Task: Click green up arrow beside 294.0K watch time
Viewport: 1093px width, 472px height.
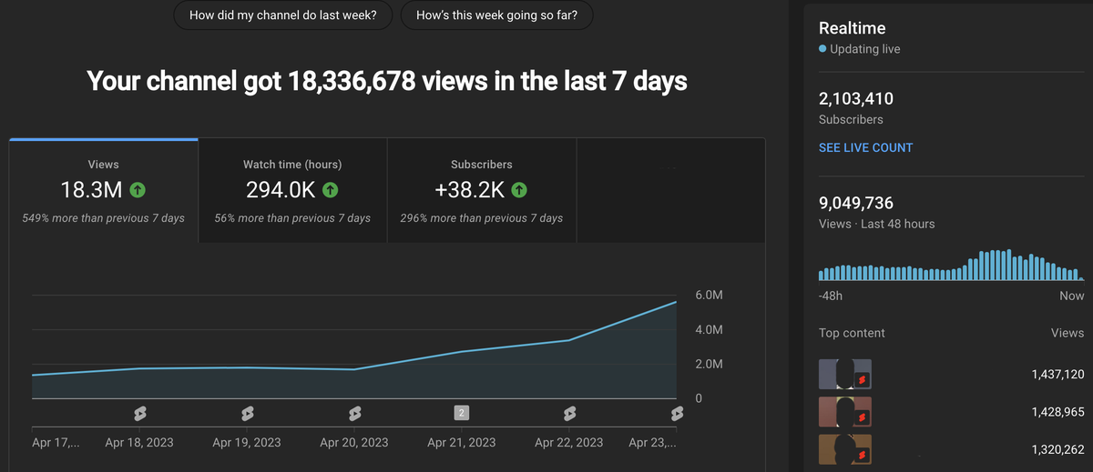Action: click(x=331, y=191)
